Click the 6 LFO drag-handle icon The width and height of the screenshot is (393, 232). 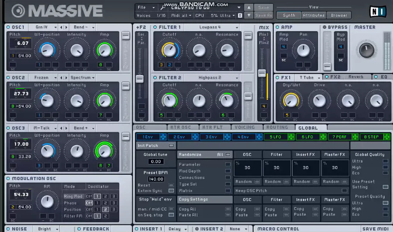[323, 137]
